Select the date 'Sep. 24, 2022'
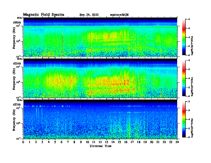This screenshot has width=211, height=163. [x=89, y=15]
